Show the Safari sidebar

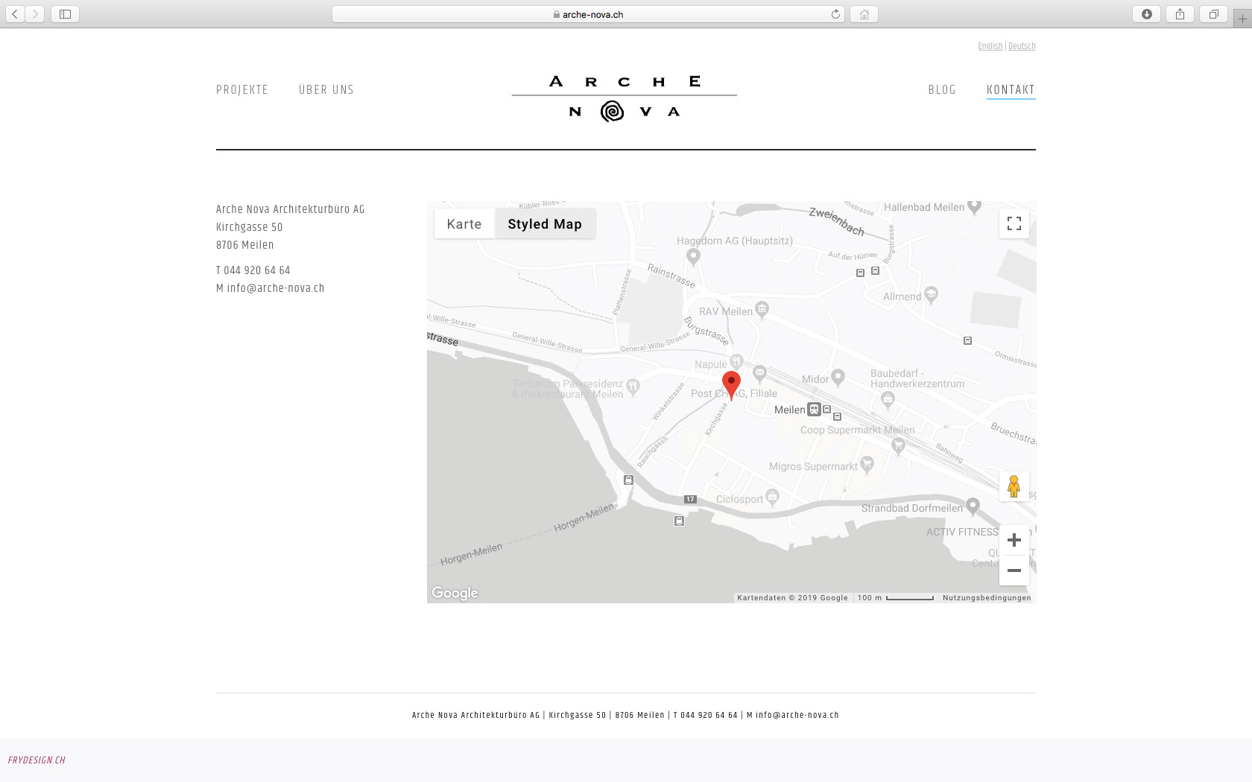click(x=65, y=14)
